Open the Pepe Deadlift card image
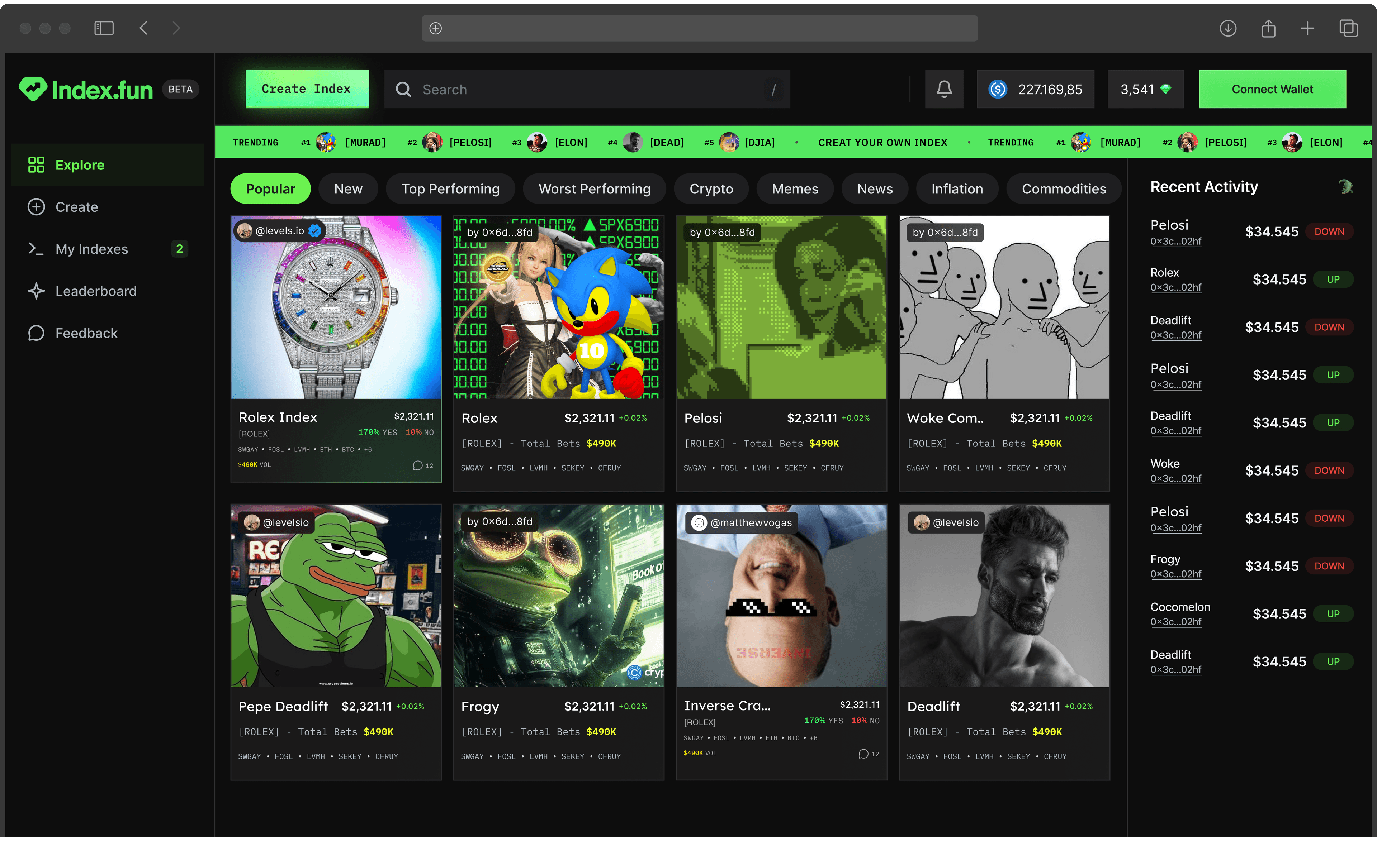Image resolution: width=1377 pixels, height=841 pixels. tap(336, 596)
